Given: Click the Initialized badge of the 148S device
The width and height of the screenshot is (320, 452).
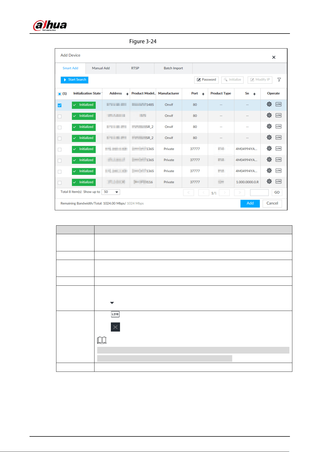Looking at the screenshot, I should point(84,105).
